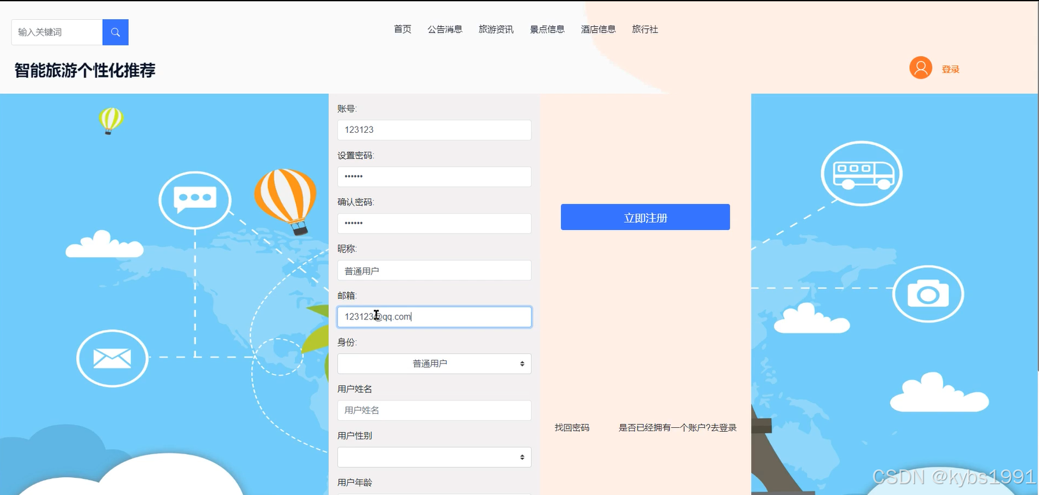Click the blue search magnifier button

(x=115, y=32)
